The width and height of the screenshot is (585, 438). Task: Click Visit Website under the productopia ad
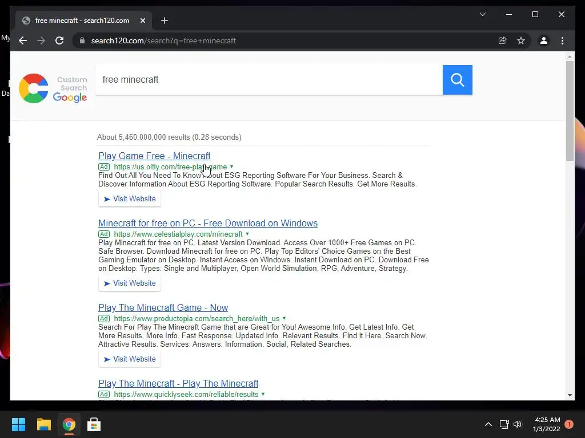coord(130,359)
